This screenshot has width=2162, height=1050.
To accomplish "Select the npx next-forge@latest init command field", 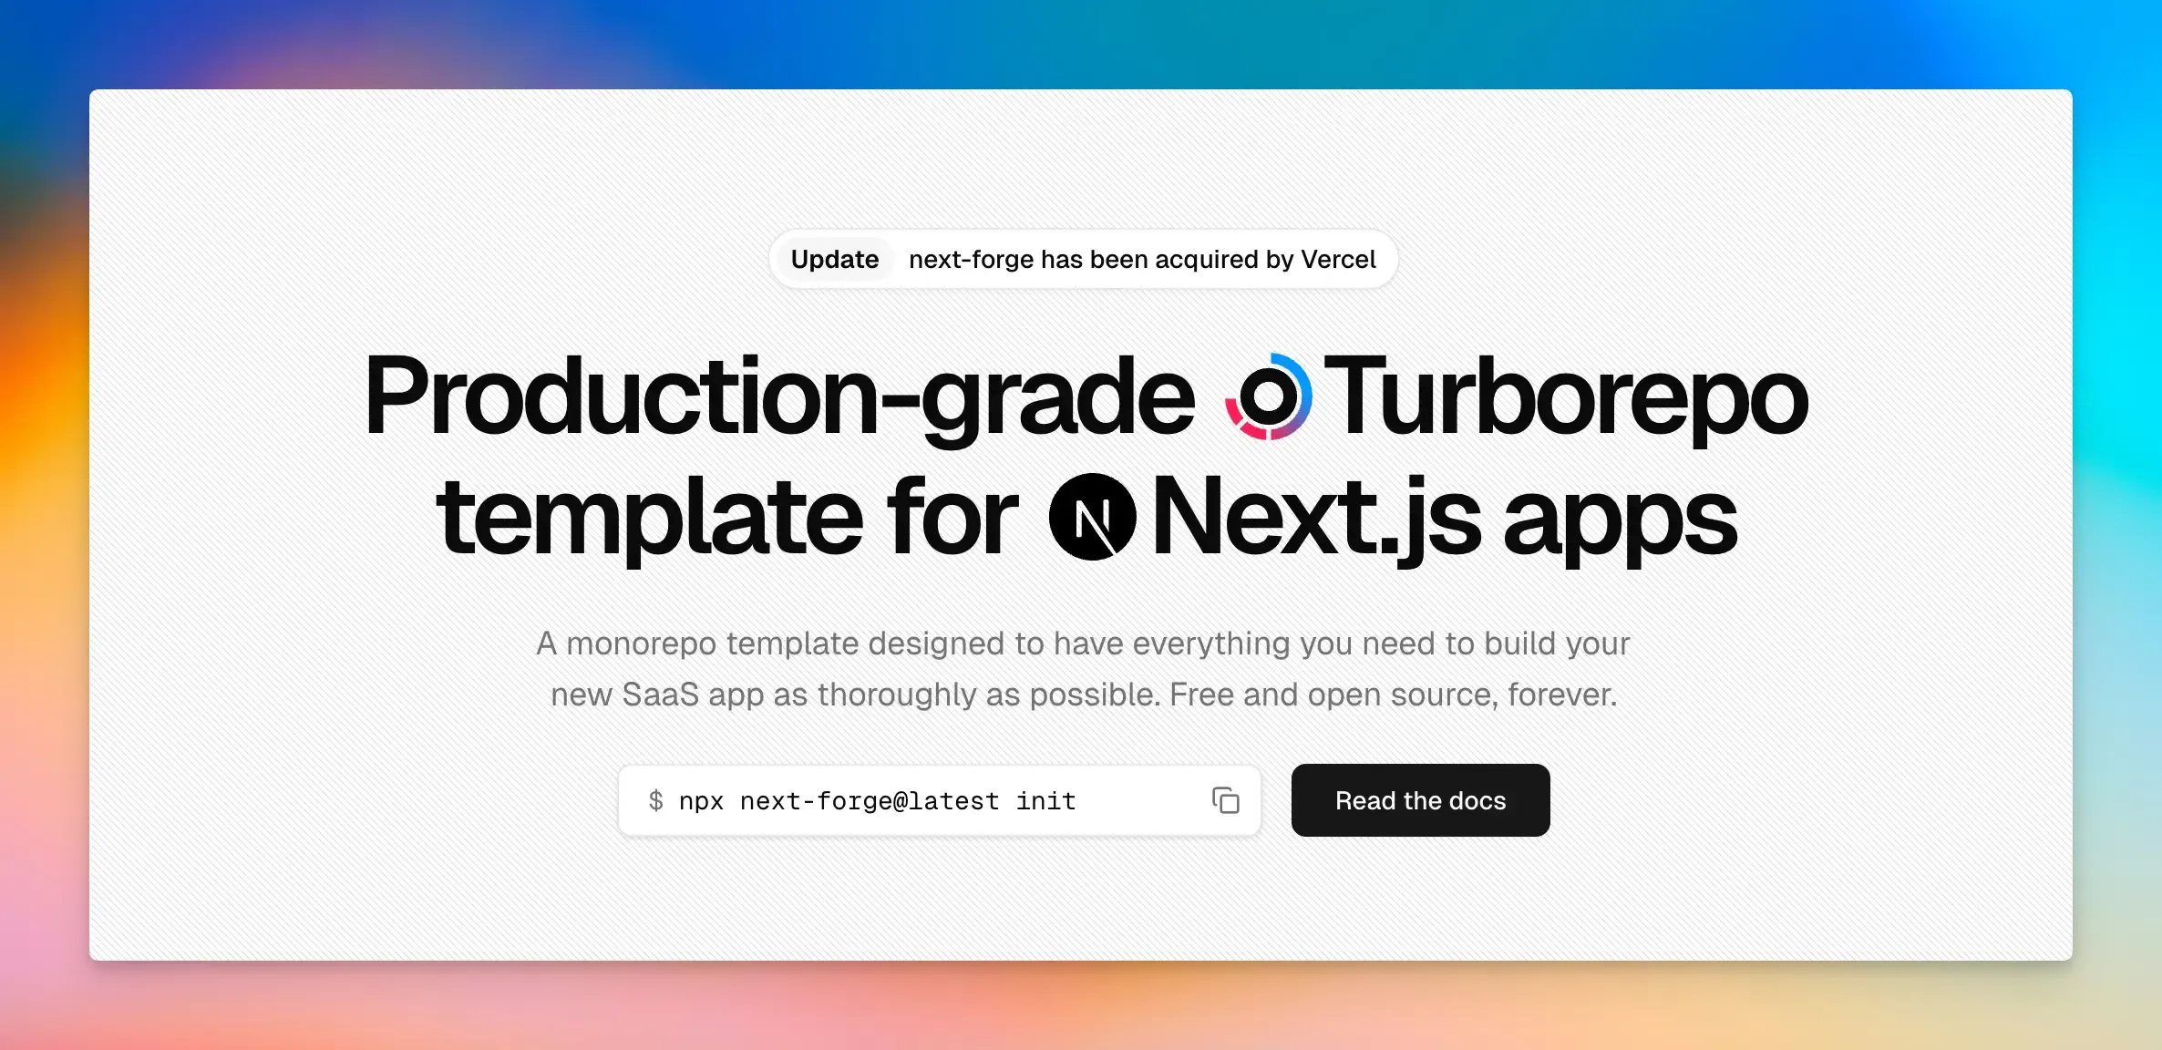I will pos(940,800).
